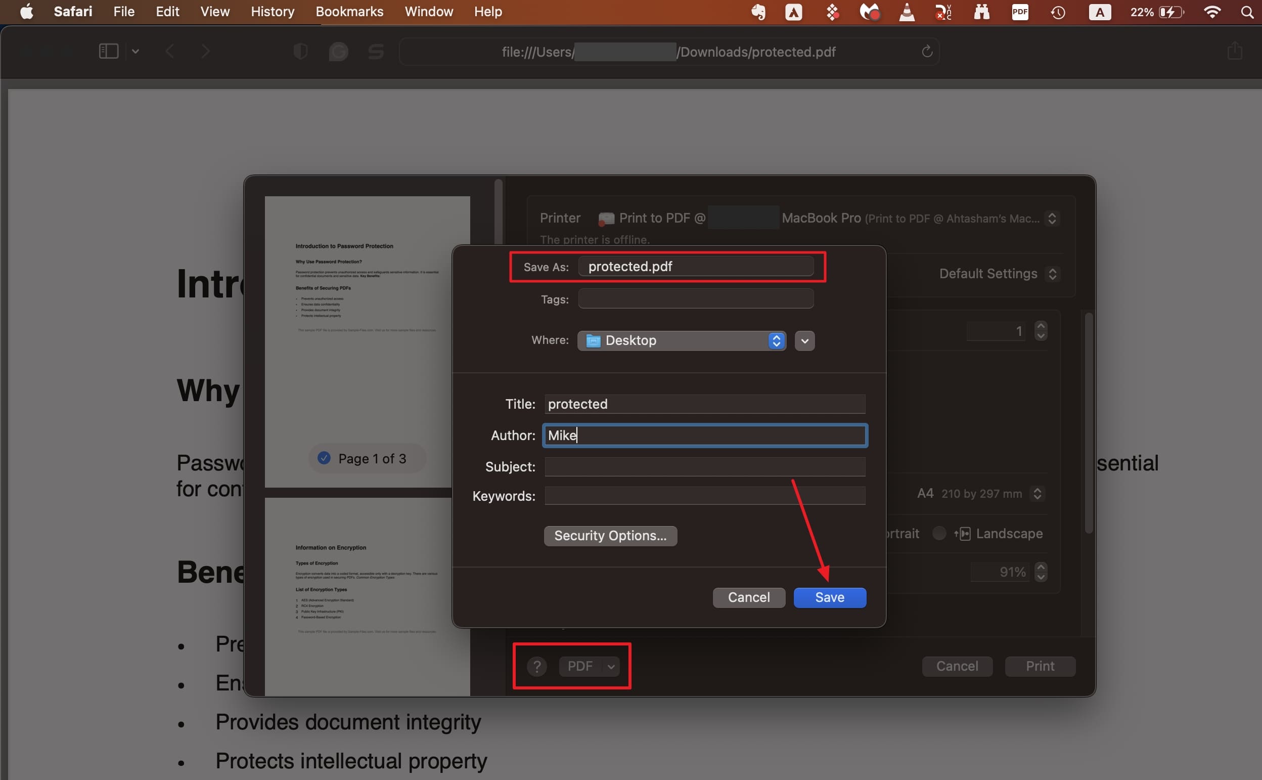The width and height of the screenshot is (1262, 780).
Task: Click the Print button
Action: pos(1040,667)
